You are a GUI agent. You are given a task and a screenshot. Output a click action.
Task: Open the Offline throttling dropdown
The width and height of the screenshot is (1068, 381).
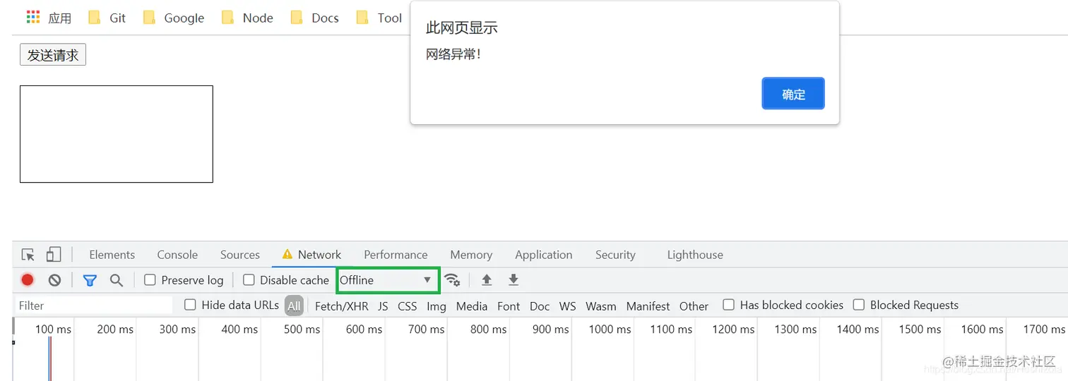click(x=388, y=280)
